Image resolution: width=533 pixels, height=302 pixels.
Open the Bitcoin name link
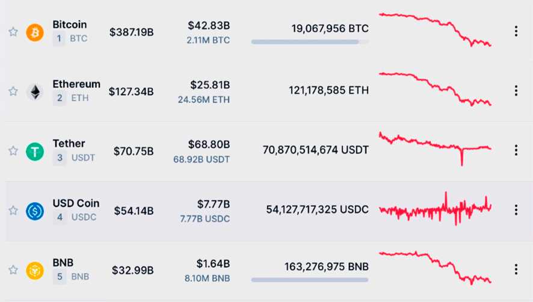70,25
